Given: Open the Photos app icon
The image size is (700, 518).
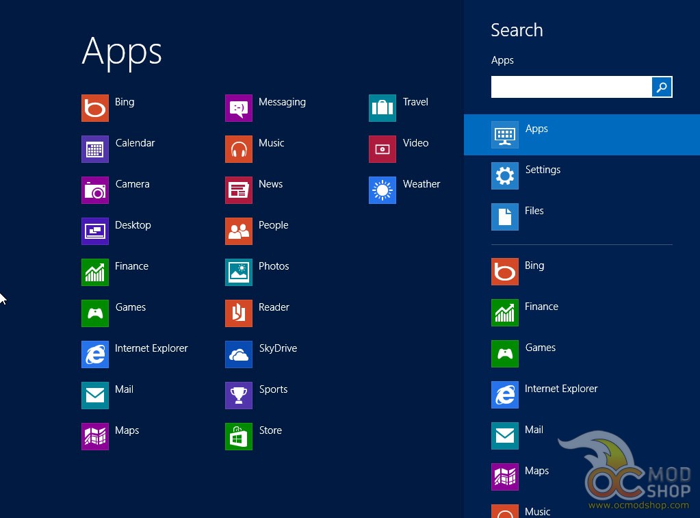Looking at the screenshot, I should pyautogui.click(x=238, y=272).
